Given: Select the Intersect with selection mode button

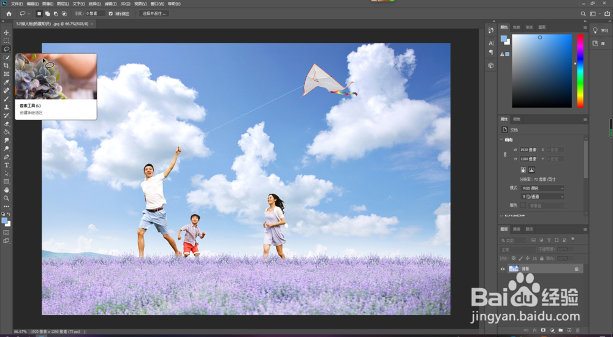Looking at the screenshot, I should coord(64,13).
